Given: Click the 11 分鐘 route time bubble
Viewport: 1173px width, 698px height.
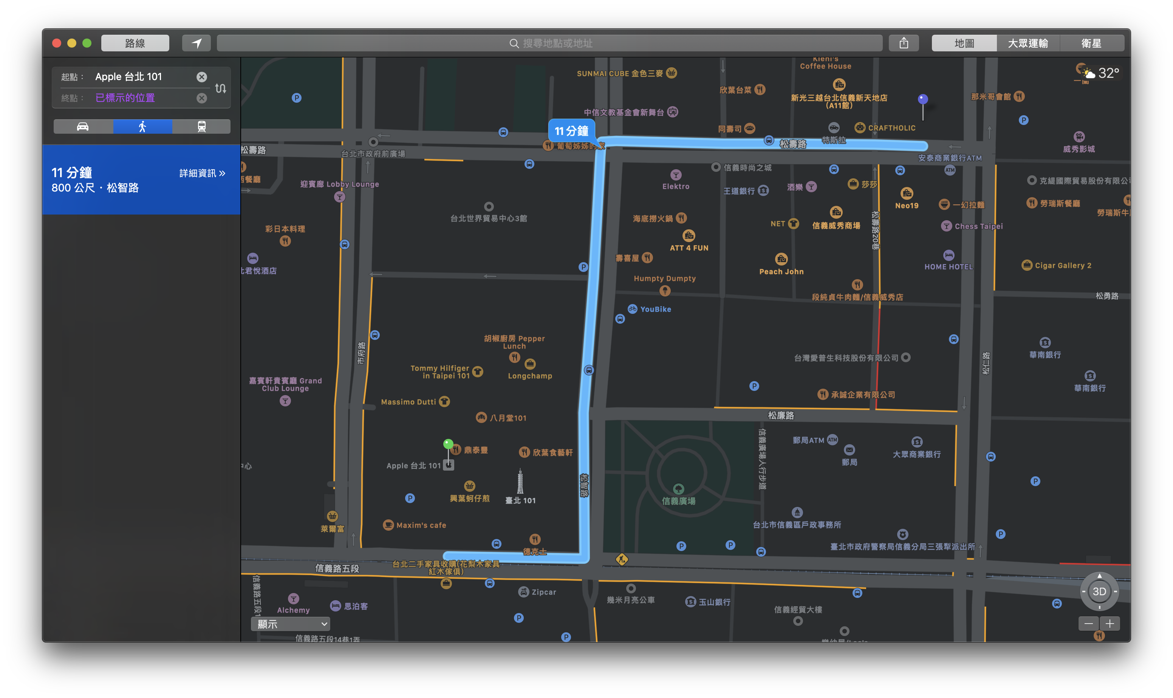Looking at the screenshot, I should coord(571,131).
